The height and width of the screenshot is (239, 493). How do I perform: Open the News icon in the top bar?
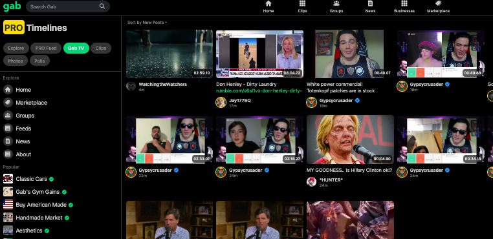coord(370,3)
